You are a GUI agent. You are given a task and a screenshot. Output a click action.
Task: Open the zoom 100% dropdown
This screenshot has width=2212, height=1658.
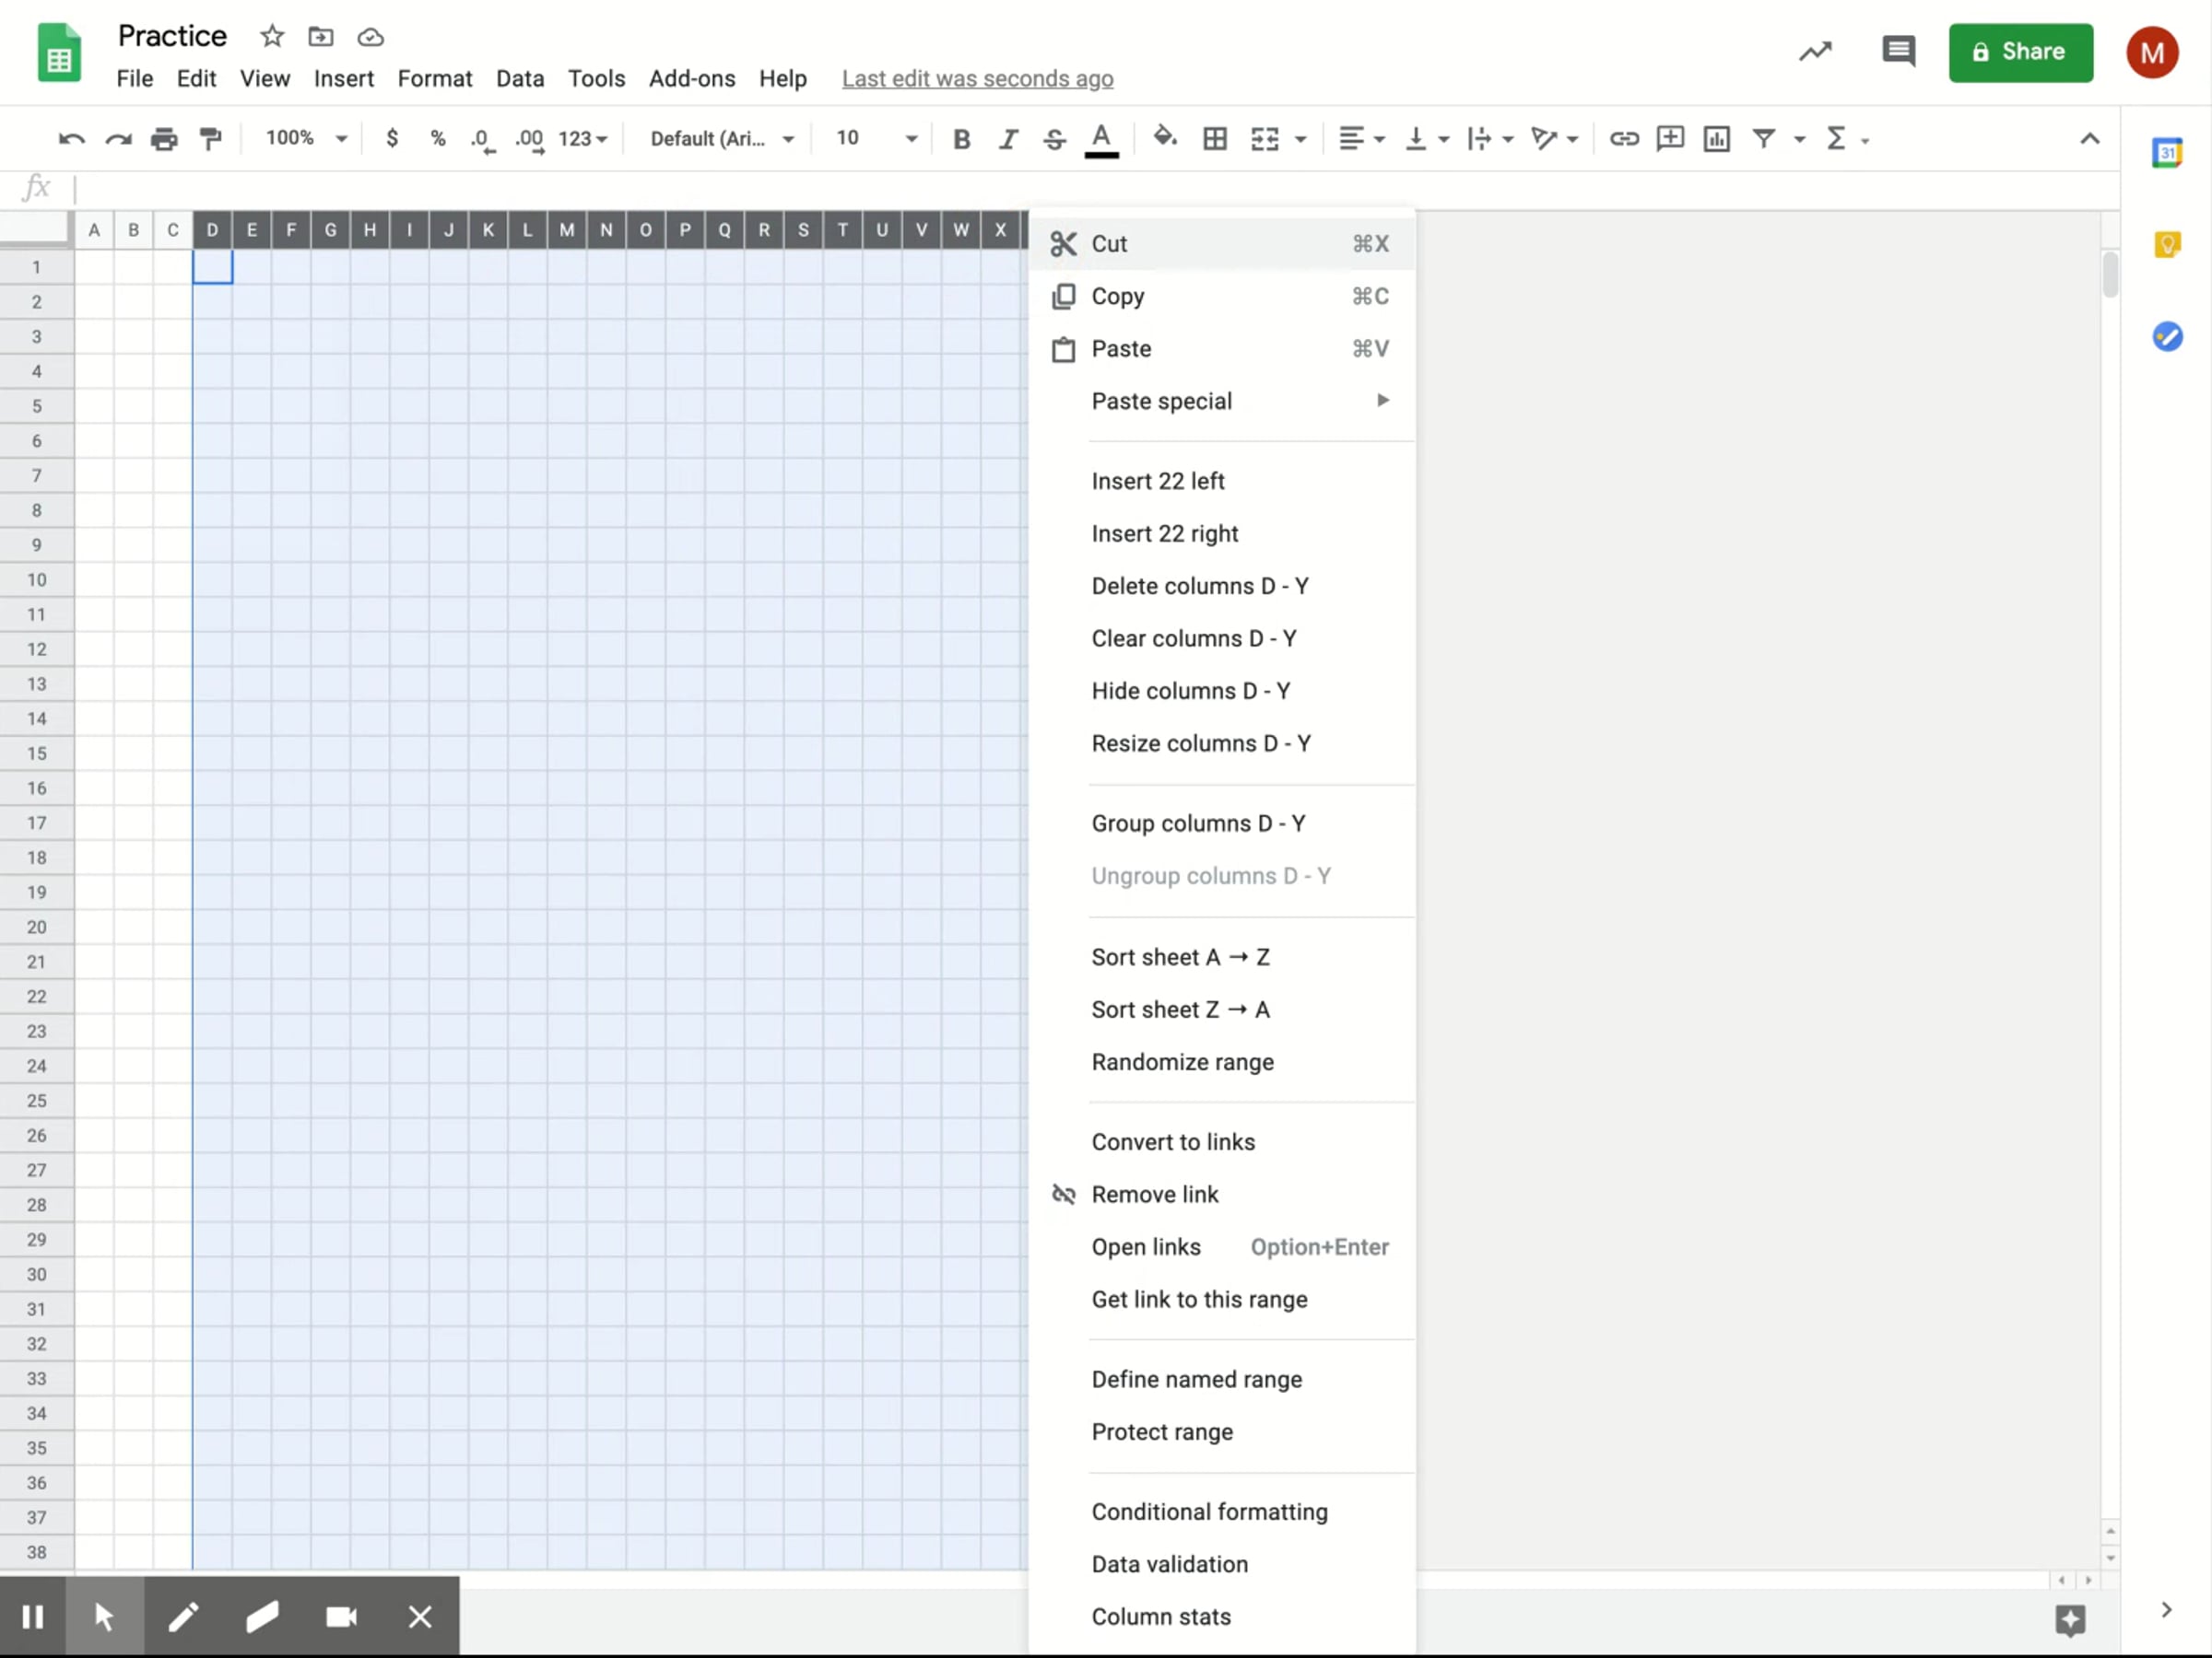point(306,139)
